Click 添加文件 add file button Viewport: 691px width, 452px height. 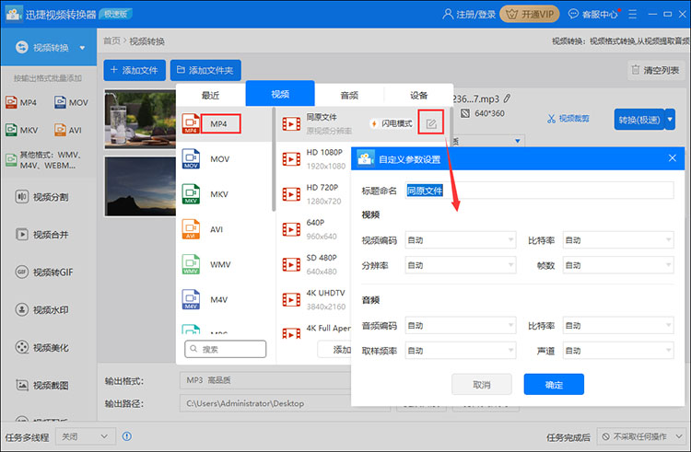(x=135, y=70)
